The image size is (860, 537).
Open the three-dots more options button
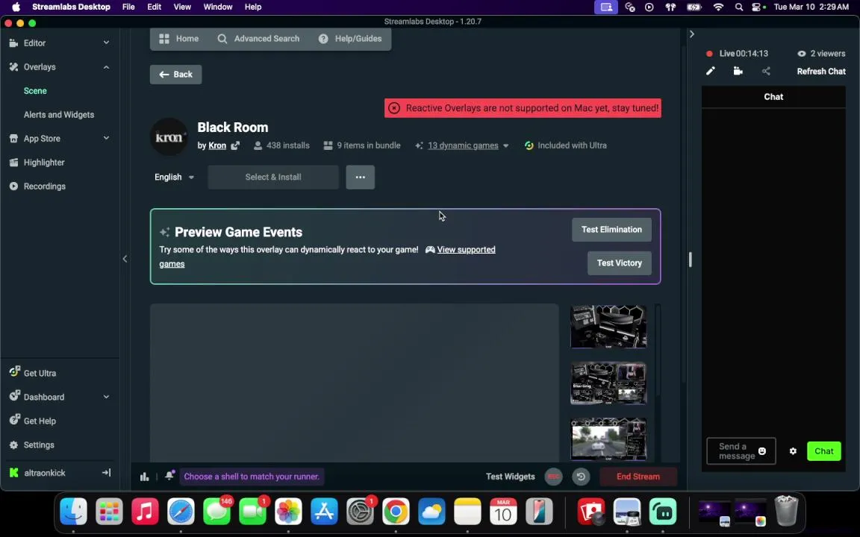click(x=361, y=177)
